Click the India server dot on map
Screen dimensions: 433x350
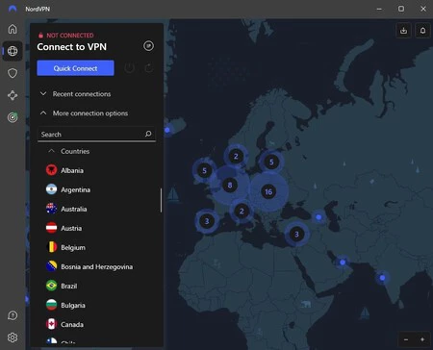[x=382, y=278]
